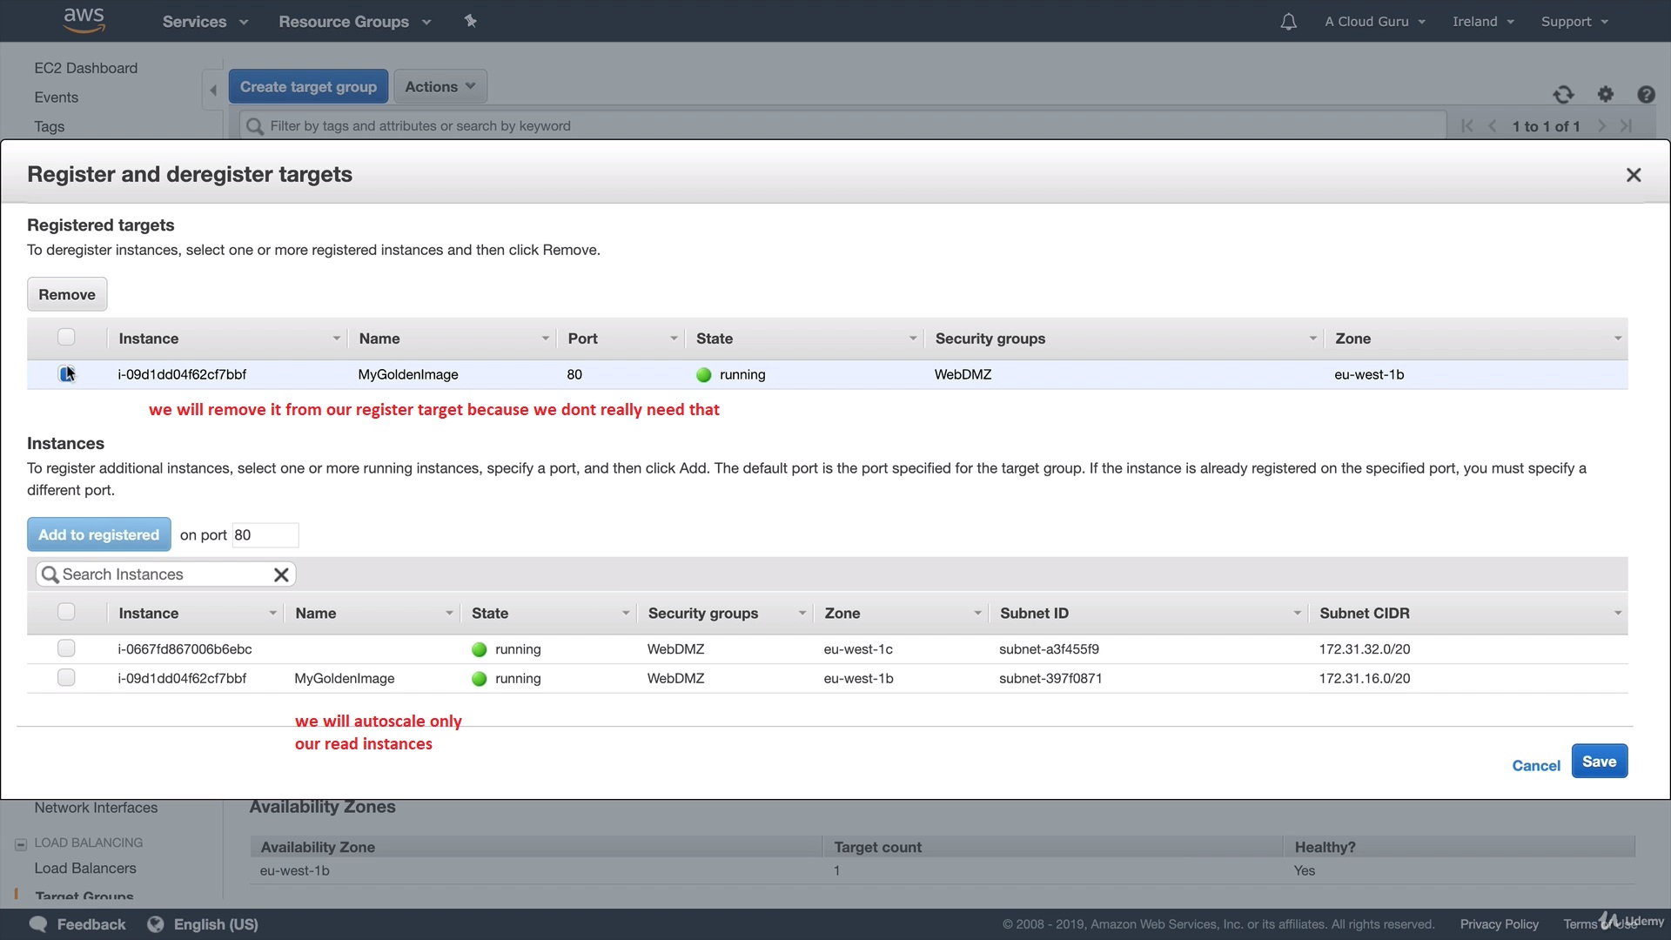This screenshot has height=940, width=1671.
Task: Close the Register and deregister targets dialog
Action: click(1634, 175)
